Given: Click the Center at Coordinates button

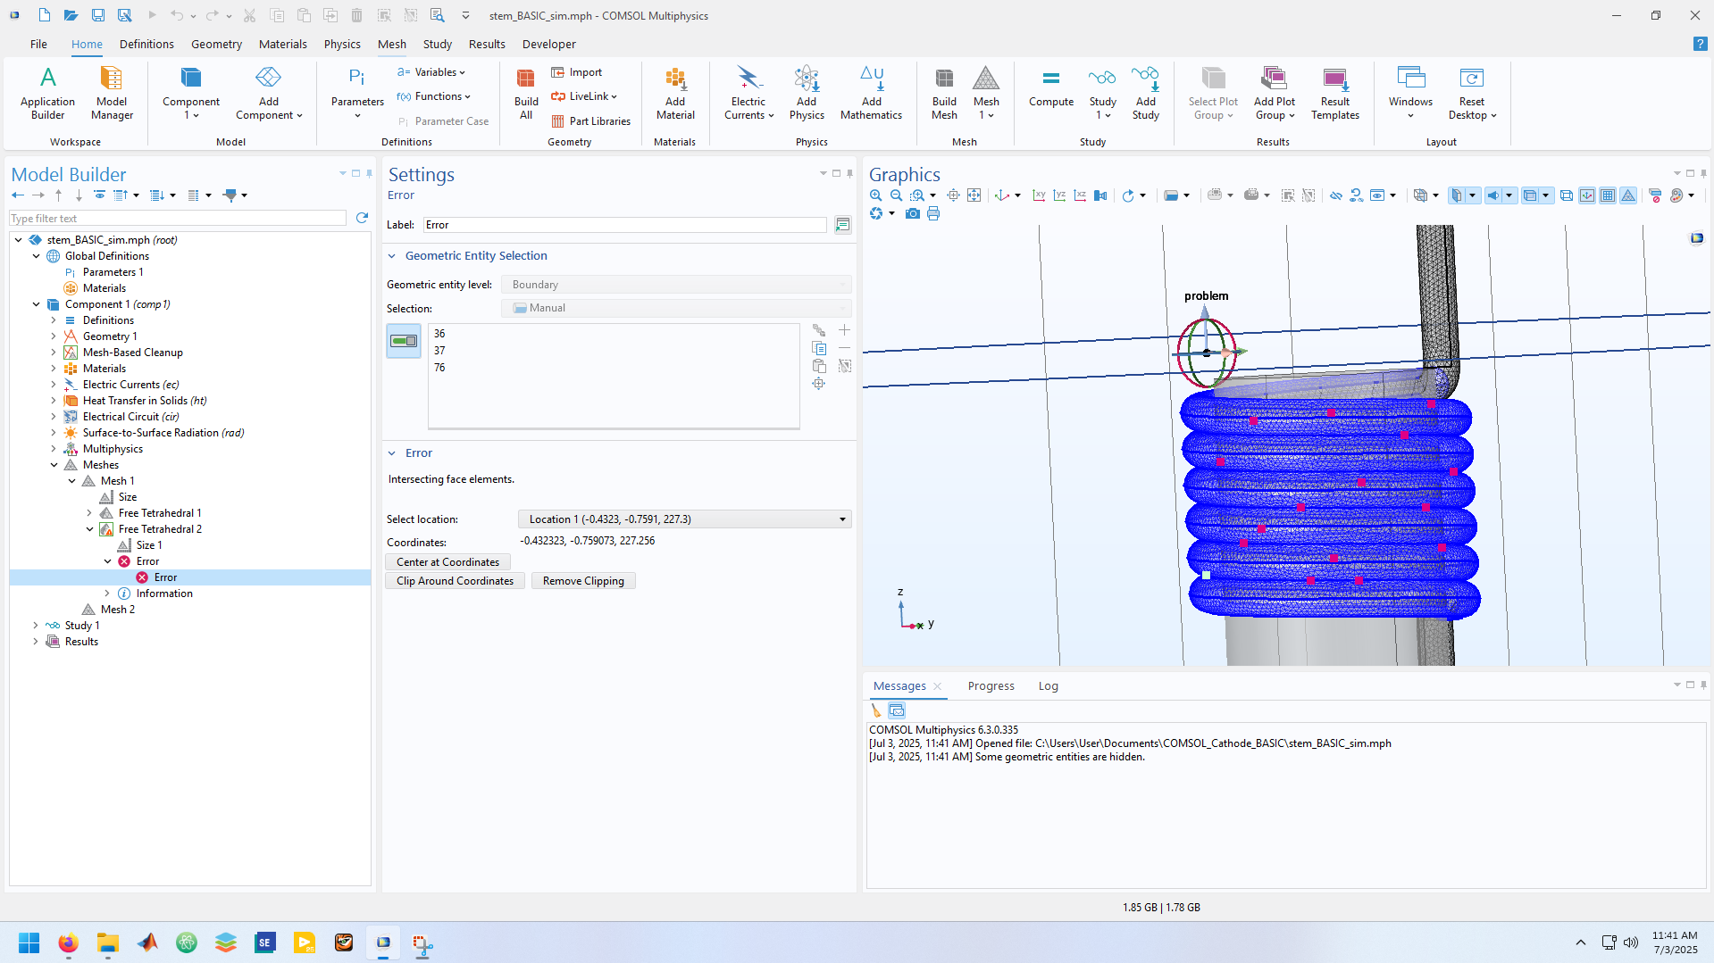Looking at the screenshot, I should coord(447,562).
